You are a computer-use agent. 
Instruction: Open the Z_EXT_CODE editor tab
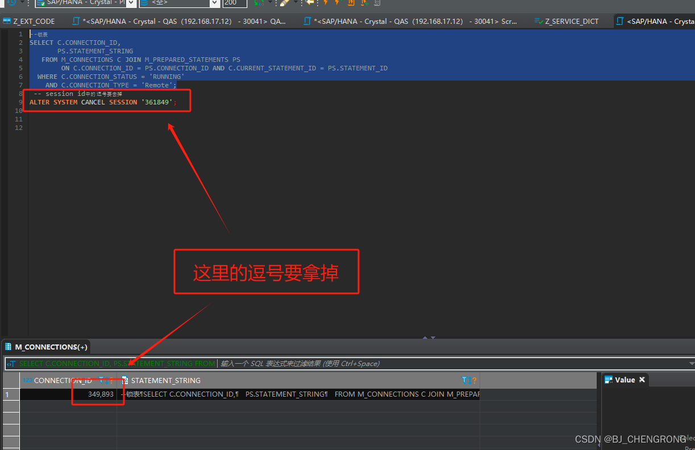(x=30, y=22)
